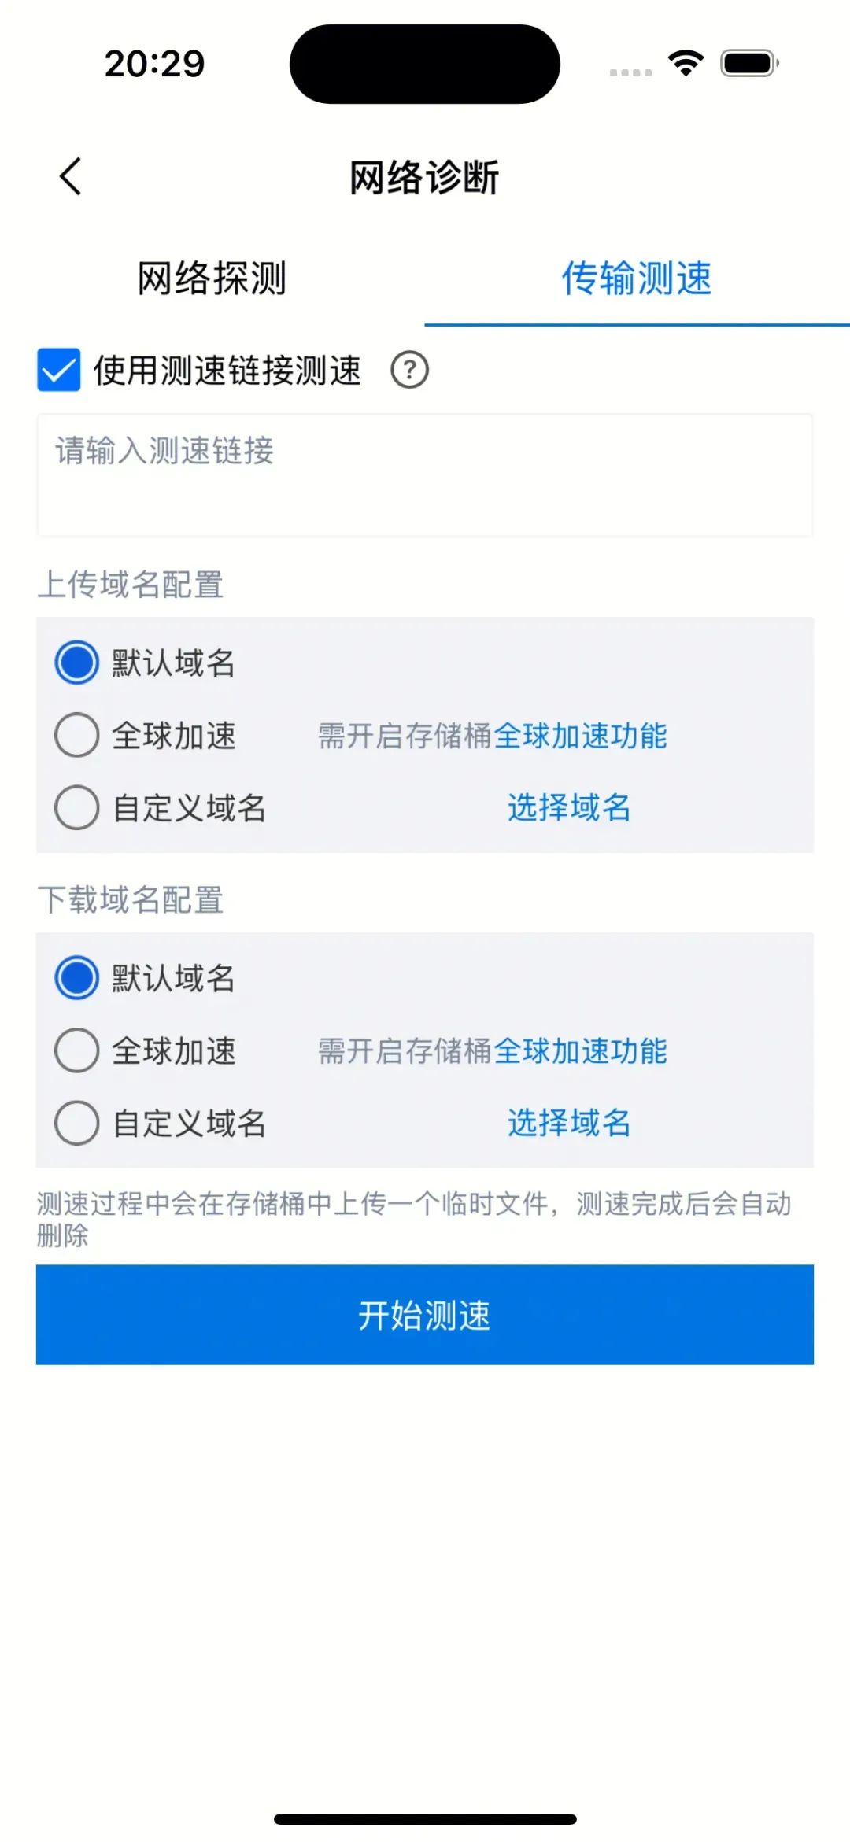Open 选择域名 link in download section
Screen dimensions: 850x1842
click(569, 1123)
